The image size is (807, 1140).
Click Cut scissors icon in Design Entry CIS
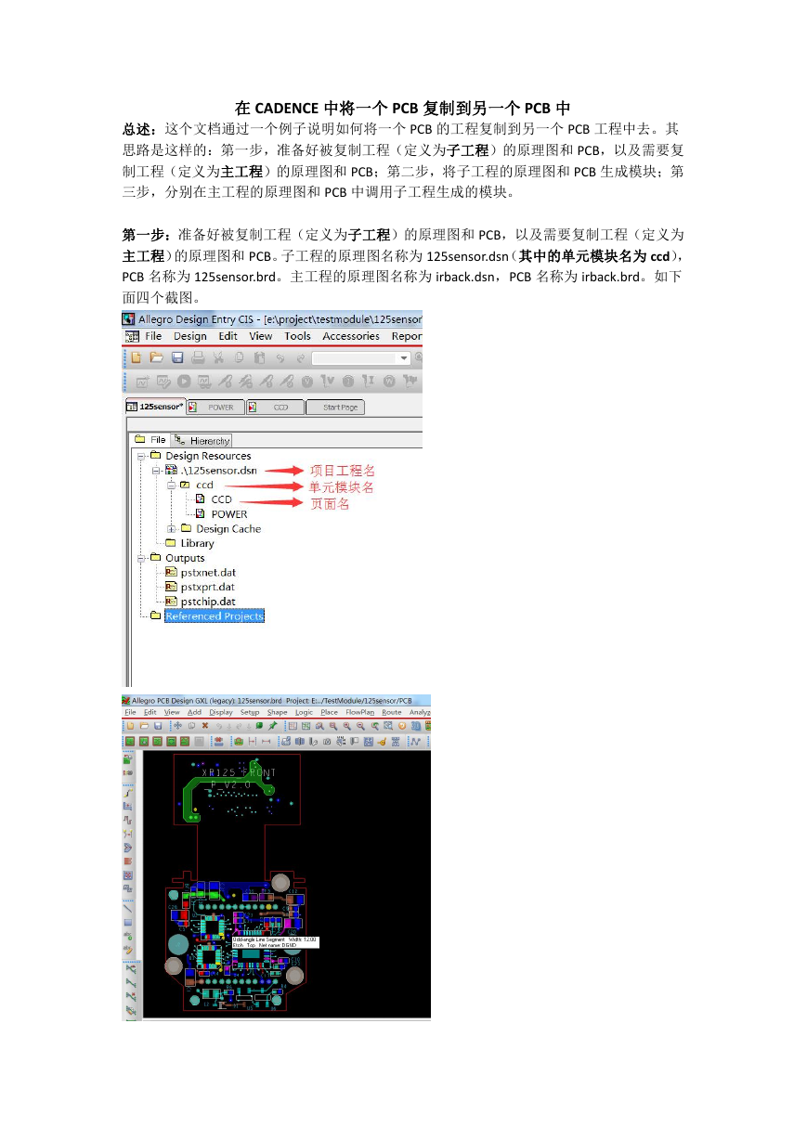click(217, 357)
